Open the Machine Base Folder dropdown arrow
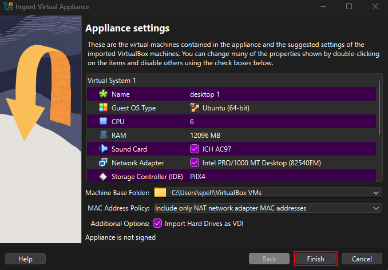 [376, 193]
